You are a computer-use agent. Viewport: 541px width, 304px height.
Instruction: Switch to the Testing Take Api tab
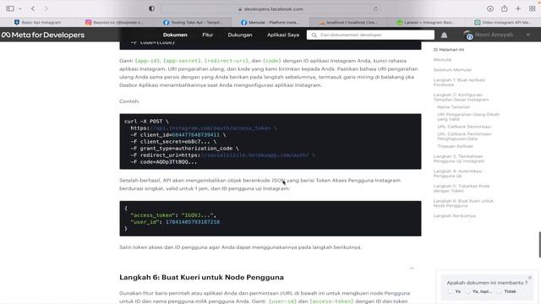click(x=194, y=23)
